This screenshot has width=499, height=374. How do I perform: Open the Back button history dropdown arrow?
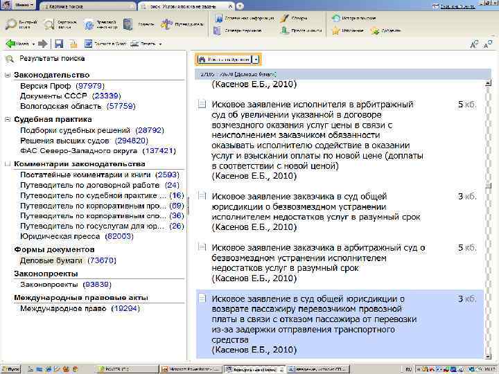click(x=33, y=44)
